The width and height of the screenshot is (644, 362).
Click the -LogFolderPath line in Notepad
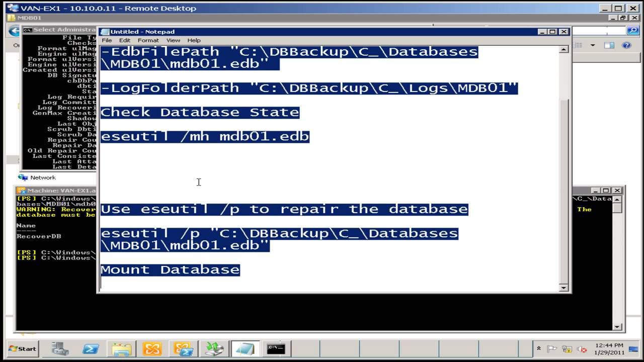309,88
